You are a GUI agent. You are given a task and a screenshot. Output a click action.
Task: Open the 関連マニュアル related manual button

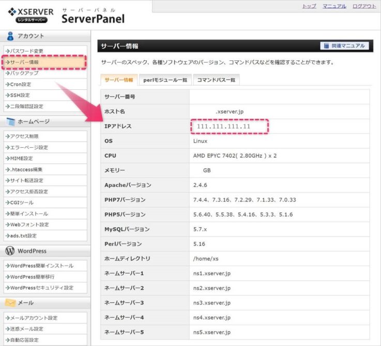pos(344,45)
